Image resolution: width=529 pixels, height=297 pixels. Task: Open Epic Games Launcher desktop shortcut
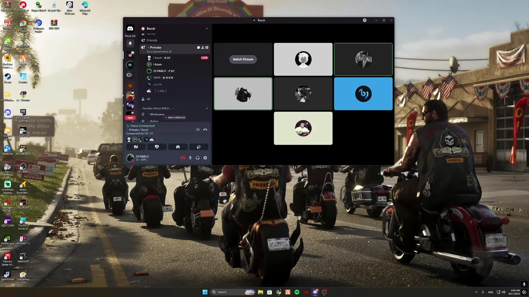[23, 114]
